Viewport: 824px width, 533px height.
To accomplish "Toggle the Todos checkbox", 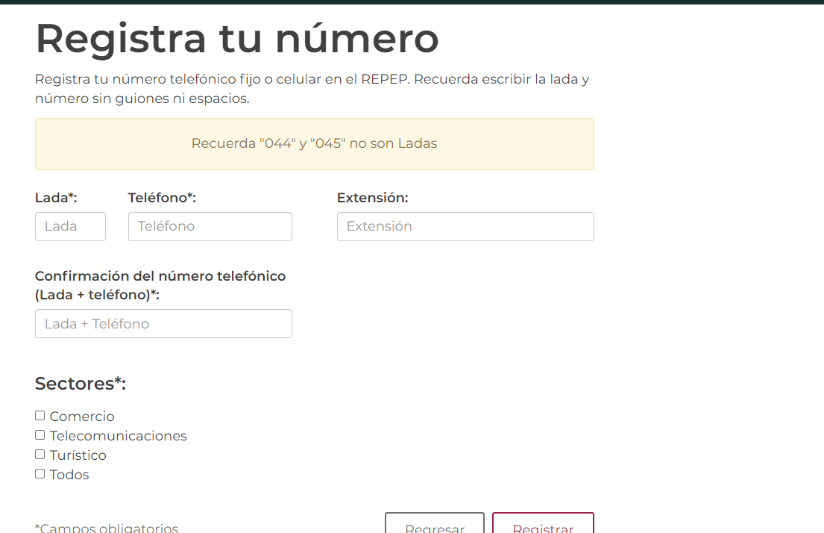I will pyautogui.click(x=40, y=474).
